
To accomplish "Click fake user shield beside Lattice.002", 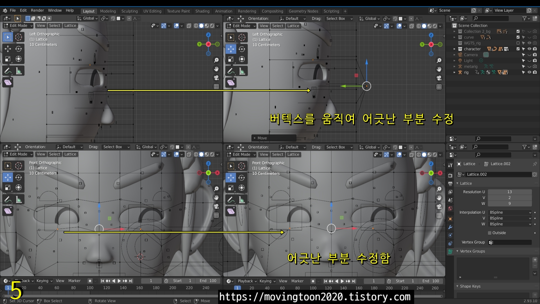I will point(534,175).
